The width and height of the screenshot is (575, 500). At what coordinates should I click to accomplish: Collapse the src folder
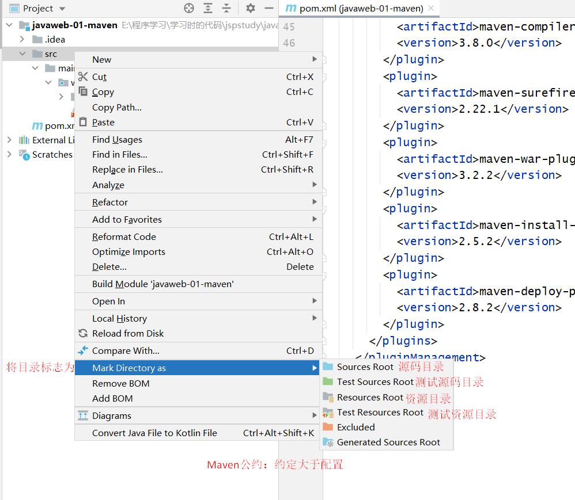(22, 54)
